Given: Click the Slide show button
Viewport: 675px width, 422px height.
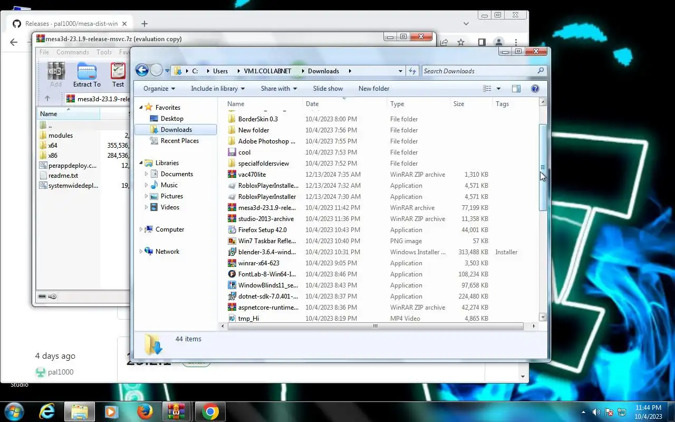Looking at the screenshot, I should (x=328, y=89).
